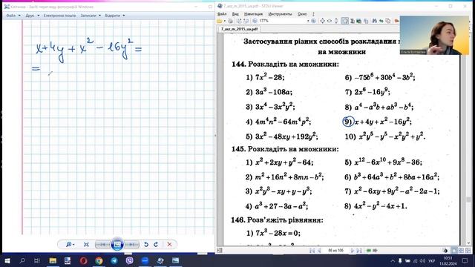Open taskbar search
The image size is (475, 267).
click(22, 260)
